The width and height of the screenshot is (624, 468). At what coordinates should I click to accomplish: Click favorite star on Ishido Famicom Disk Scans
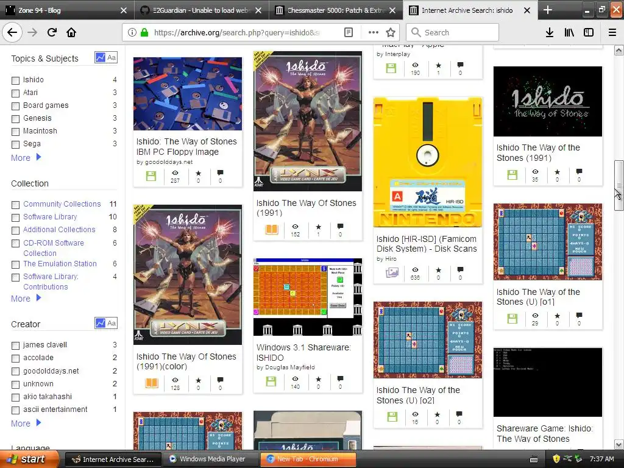click(438, 270)
